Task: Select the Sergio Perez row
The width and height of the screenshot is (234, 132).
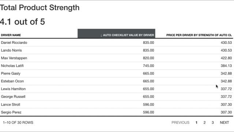Action: click(116, 112)
